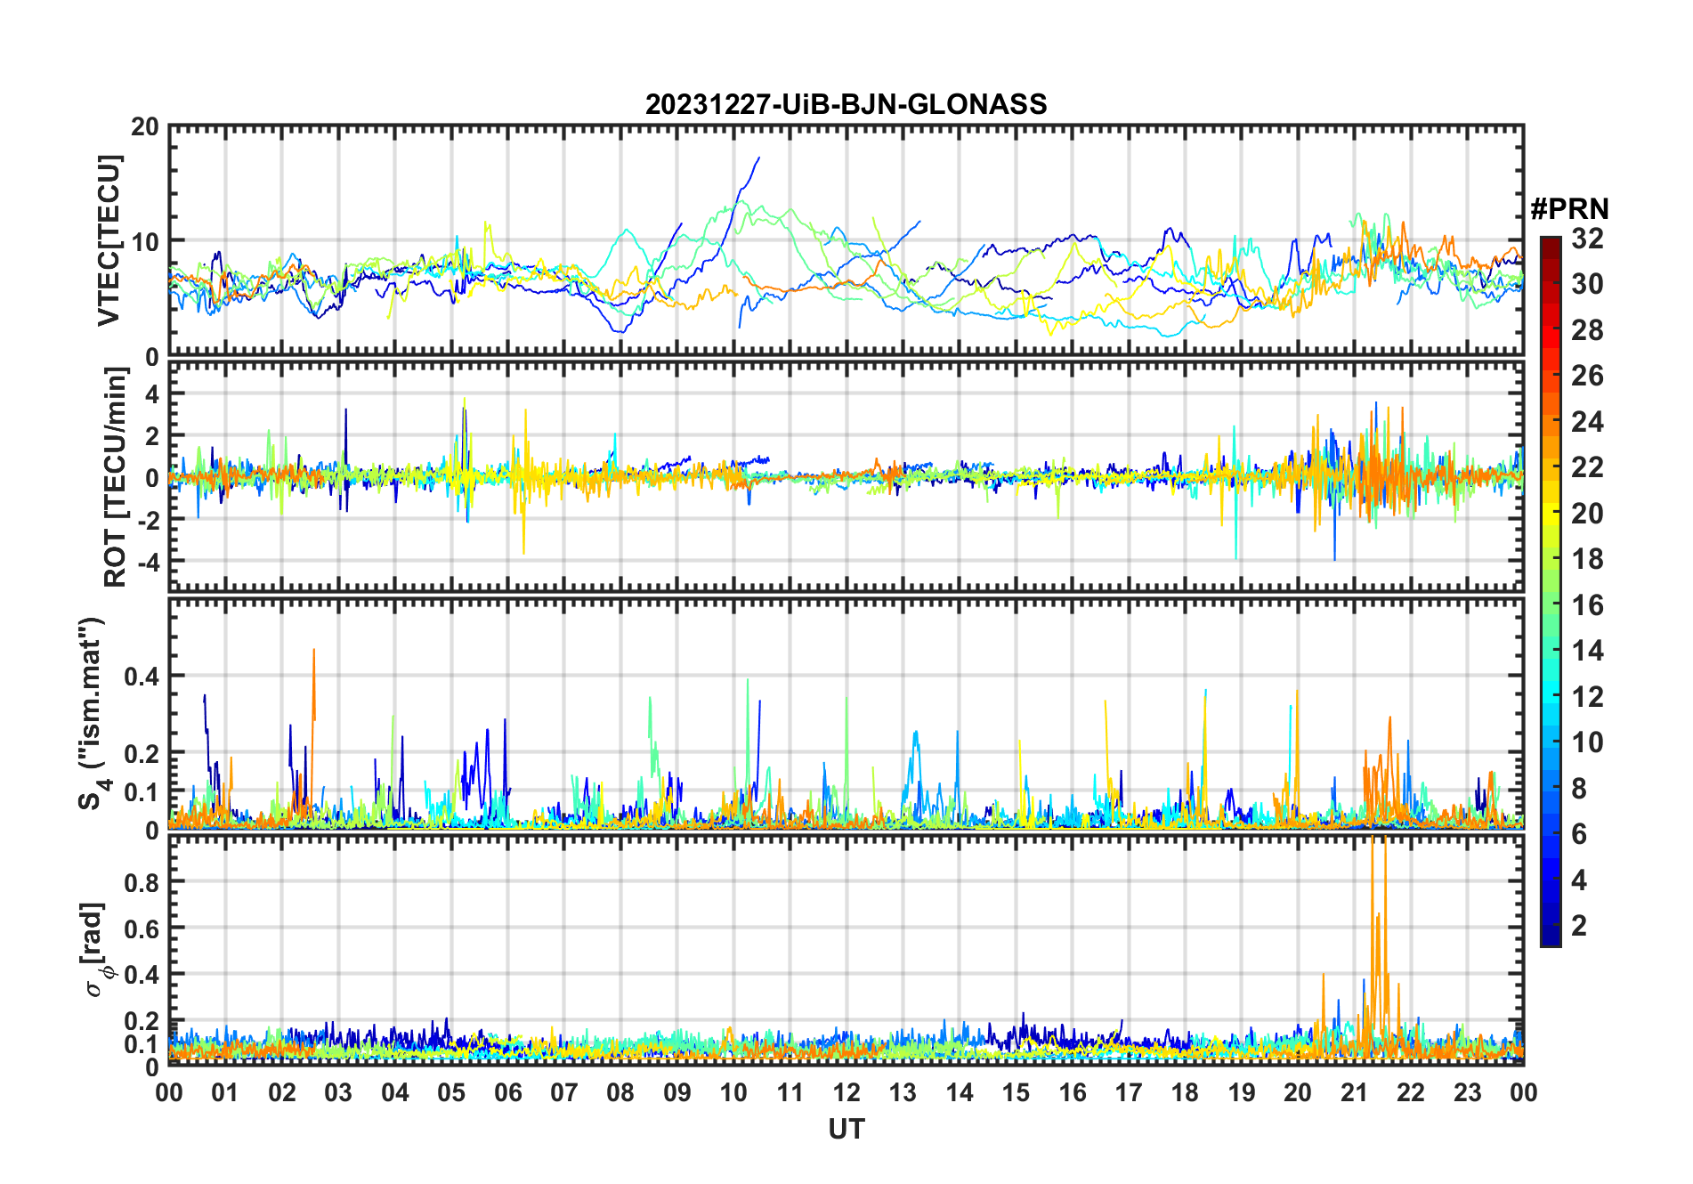Click colorbar tick label 10

point(1587,742)
